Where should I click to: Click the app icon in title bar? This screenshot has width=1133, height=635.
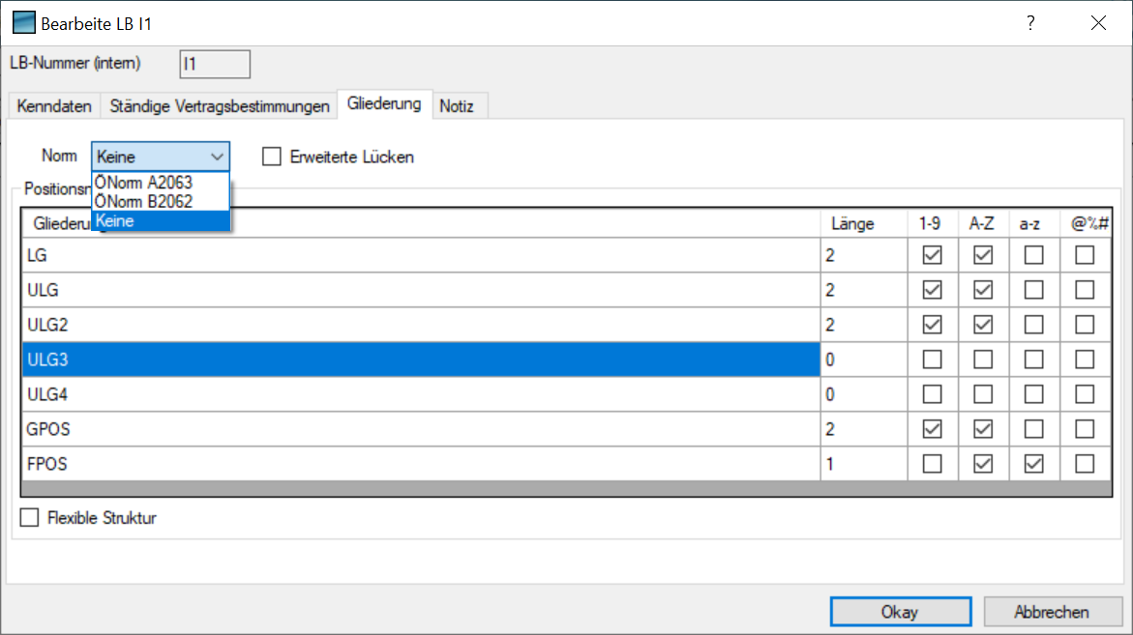tap(24, 23)
